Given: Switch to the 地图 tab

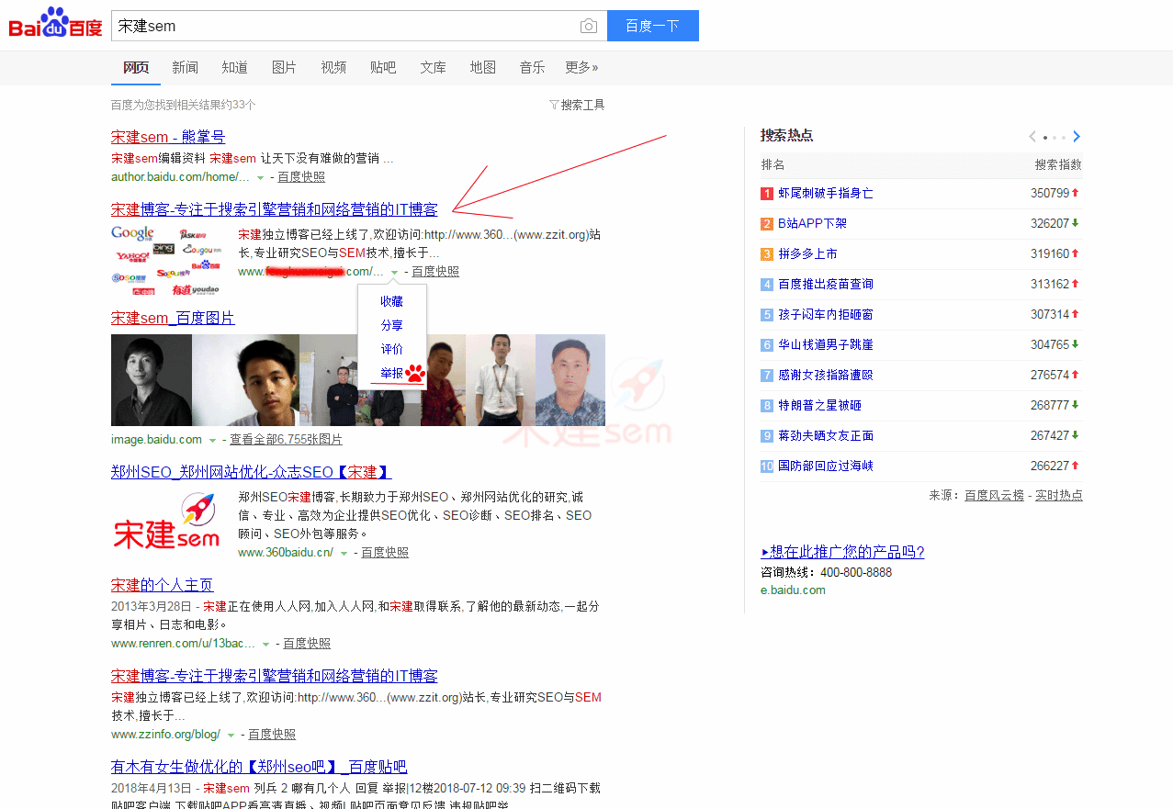Looking at the screenshot, I should (x=482, y=67).
